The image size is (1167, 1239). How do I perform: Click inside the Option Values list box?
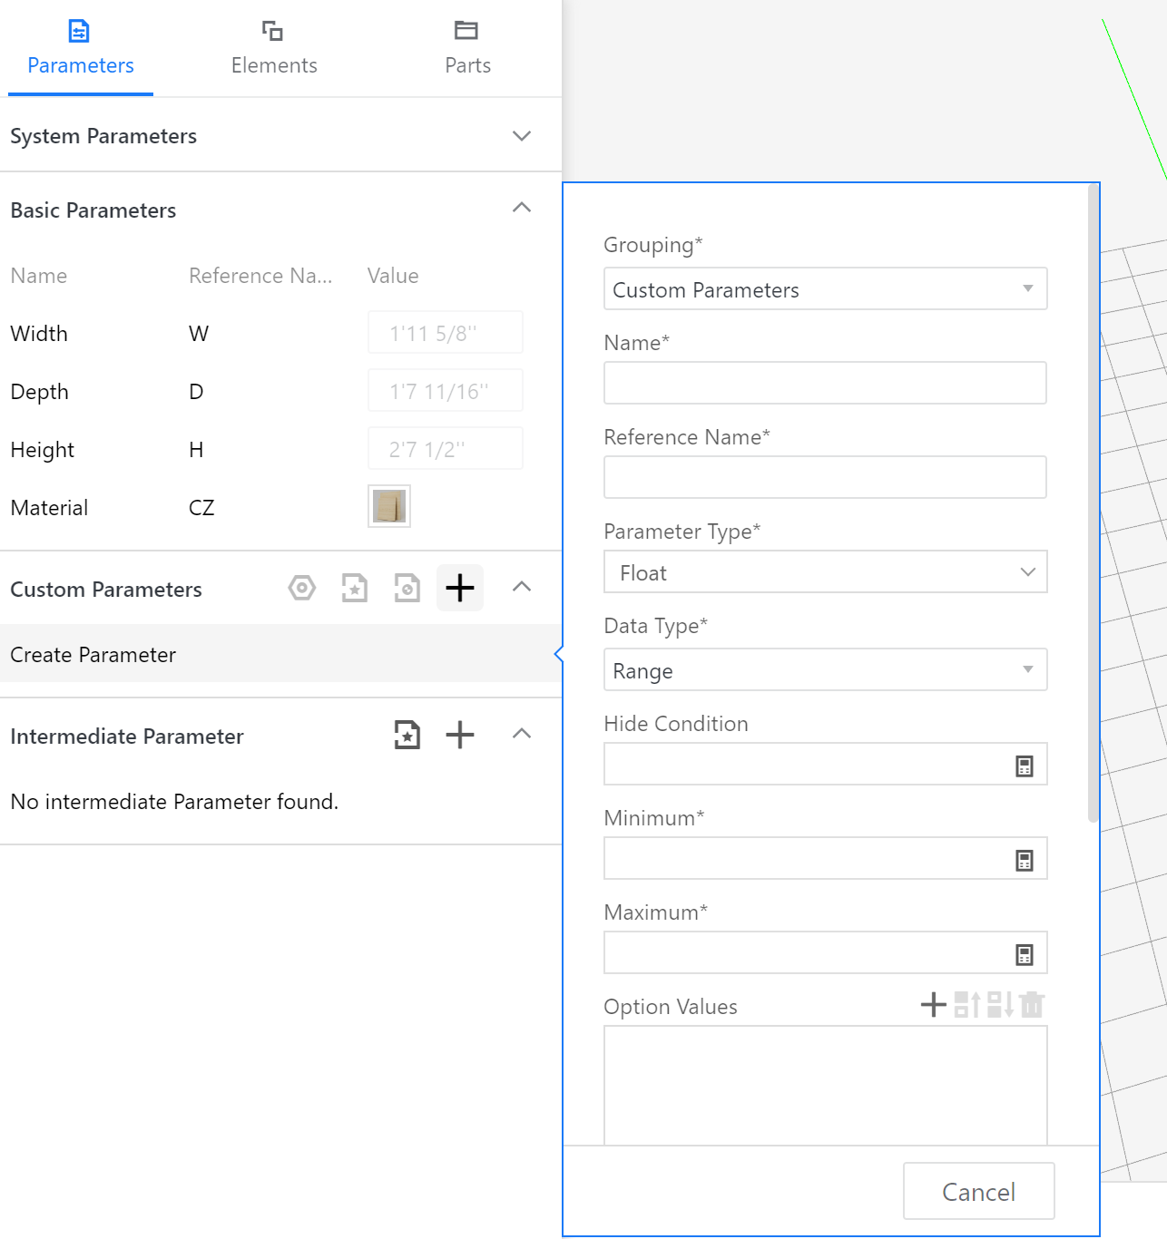[826, 1085]
